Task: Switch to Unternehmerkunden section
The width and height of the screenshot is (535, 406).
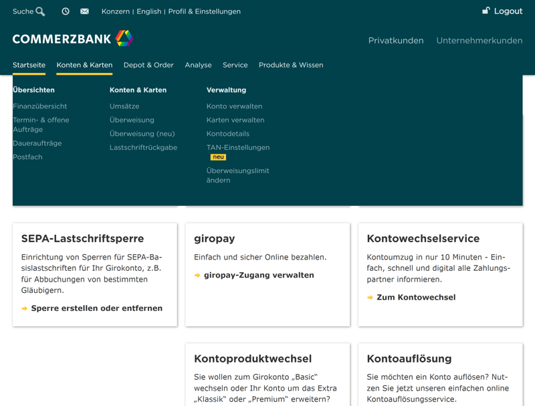Action: click(479, 40)
